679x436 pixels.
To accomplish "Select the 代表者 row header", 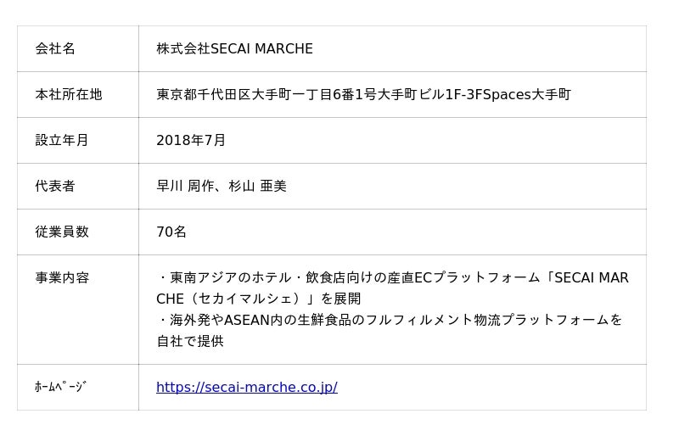I will 55,187.
